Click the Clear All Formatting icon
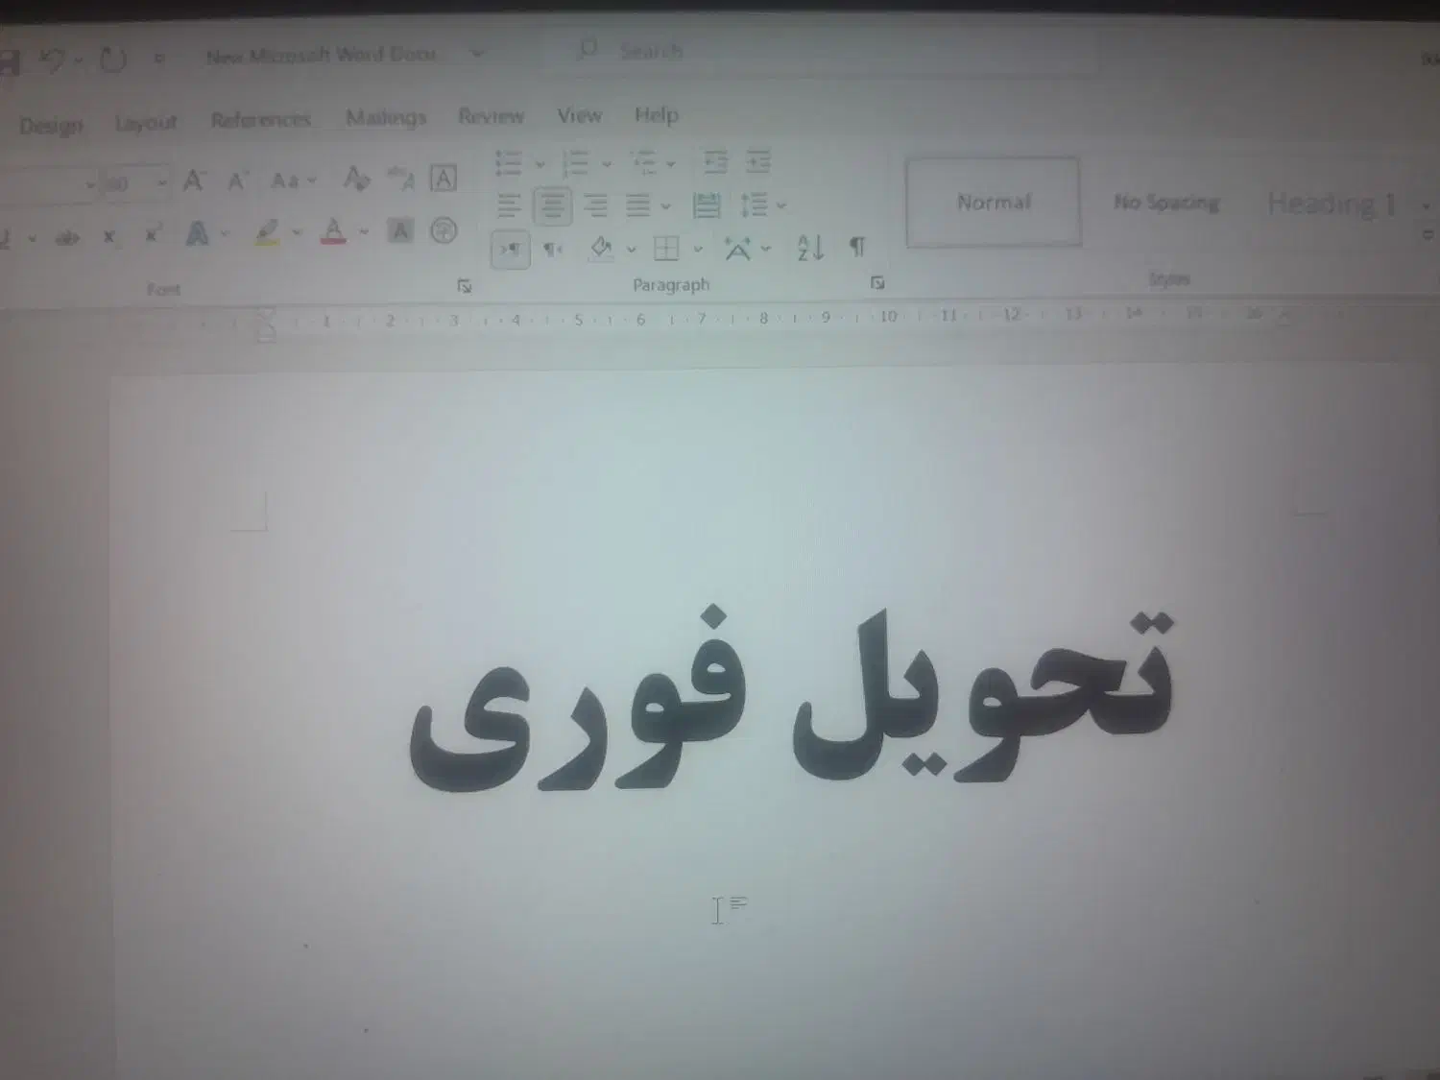The height and width of the screenshot is (1080, 1440). (x=356, y=179)
